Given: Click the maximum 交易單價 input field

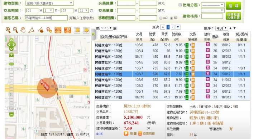Looking at the screenshot, I should point(148,11).
